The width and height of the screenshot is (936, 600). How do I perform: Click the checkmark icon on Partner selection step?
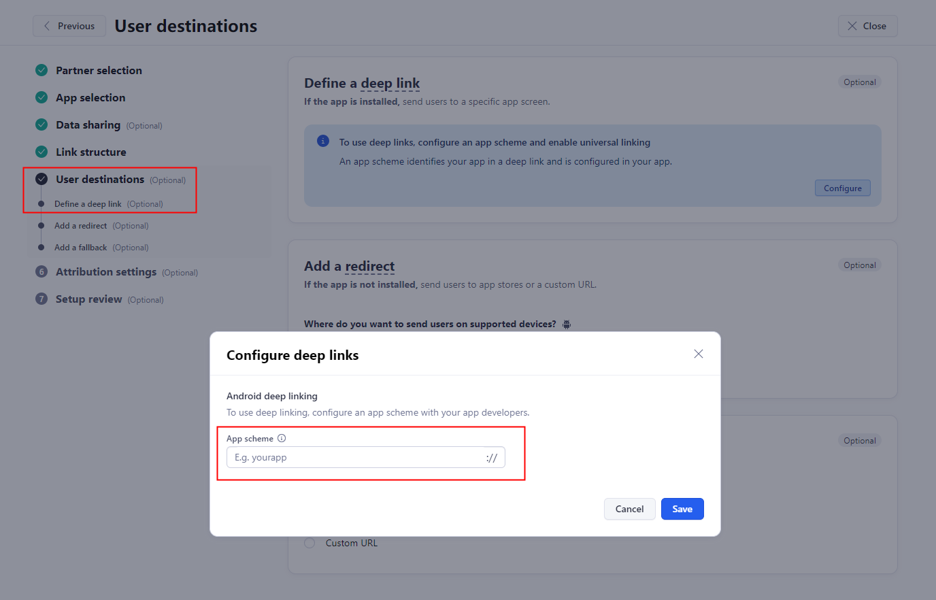[41, 70]
